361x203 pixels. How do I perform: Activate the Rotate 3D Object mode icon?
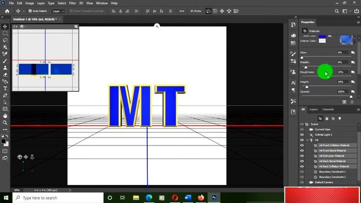(208, 11)
